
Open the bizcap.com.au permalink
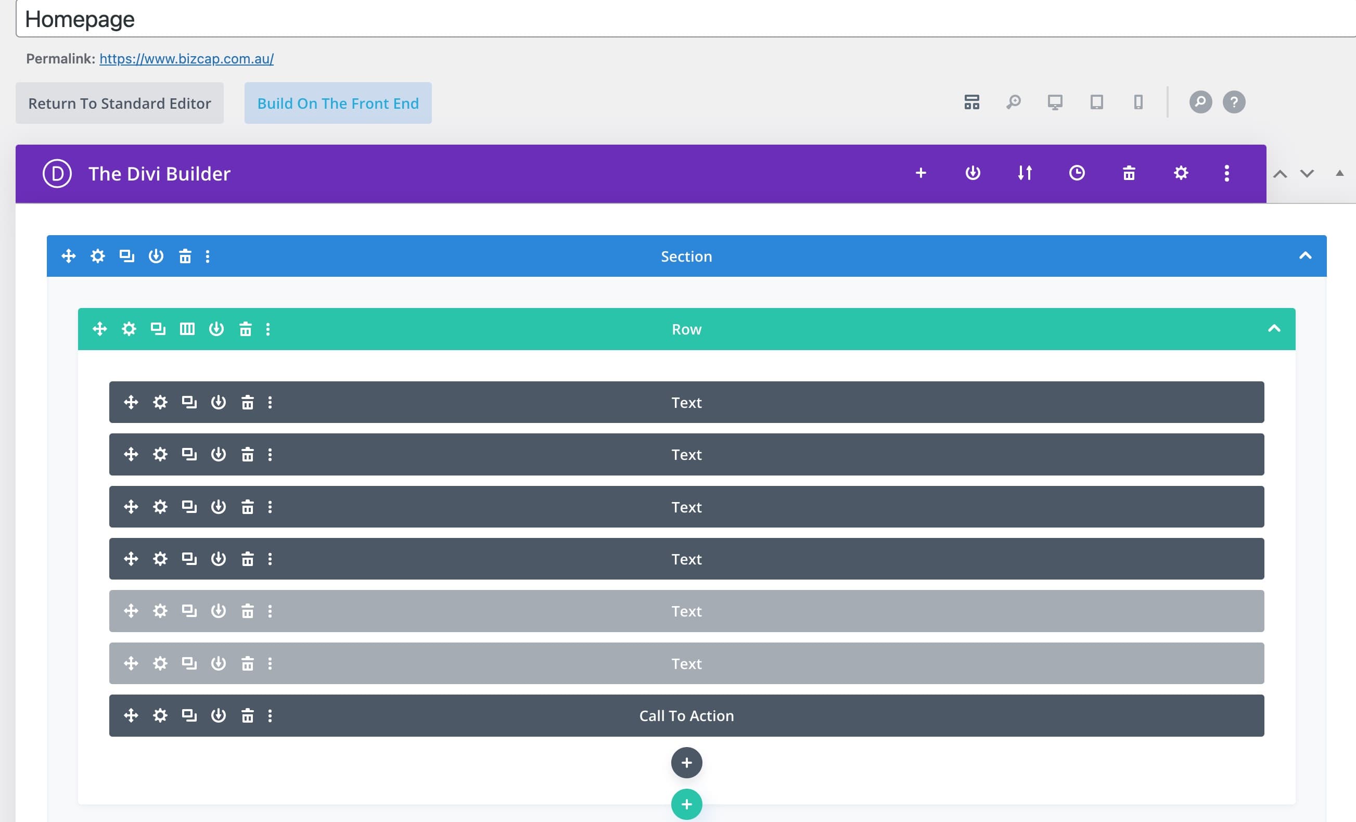click(187, 58)
